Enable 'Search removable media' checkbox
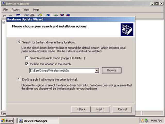The height and width of the screenshot is (124, 165). click(x=27, y=58)
